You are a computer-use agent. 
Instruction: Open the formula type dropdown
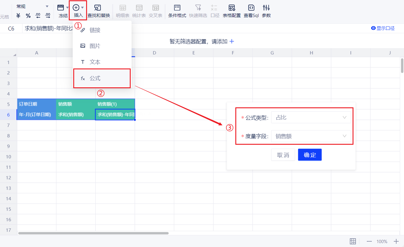[311, 118]
